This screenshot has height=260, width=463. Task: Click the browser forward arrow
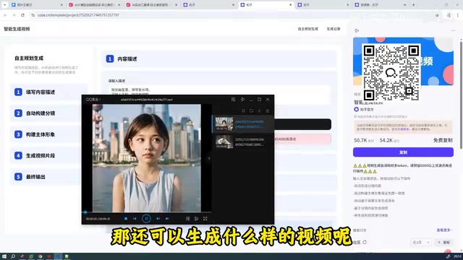14,15
